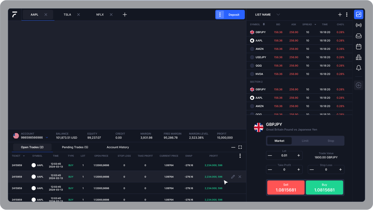Open the chart view sidebar icon
The width and height of the screenshot is (373, 210).
coord(358,15)
